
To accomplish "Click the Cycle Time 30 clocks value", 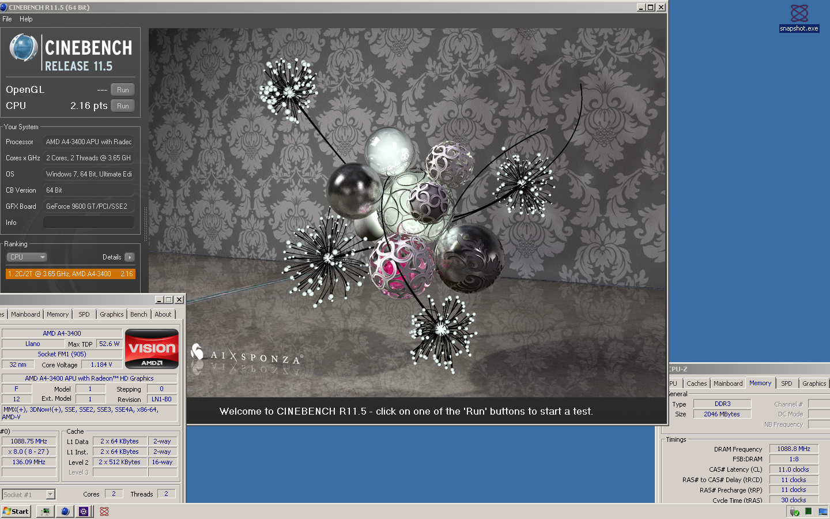I will 794,500.
